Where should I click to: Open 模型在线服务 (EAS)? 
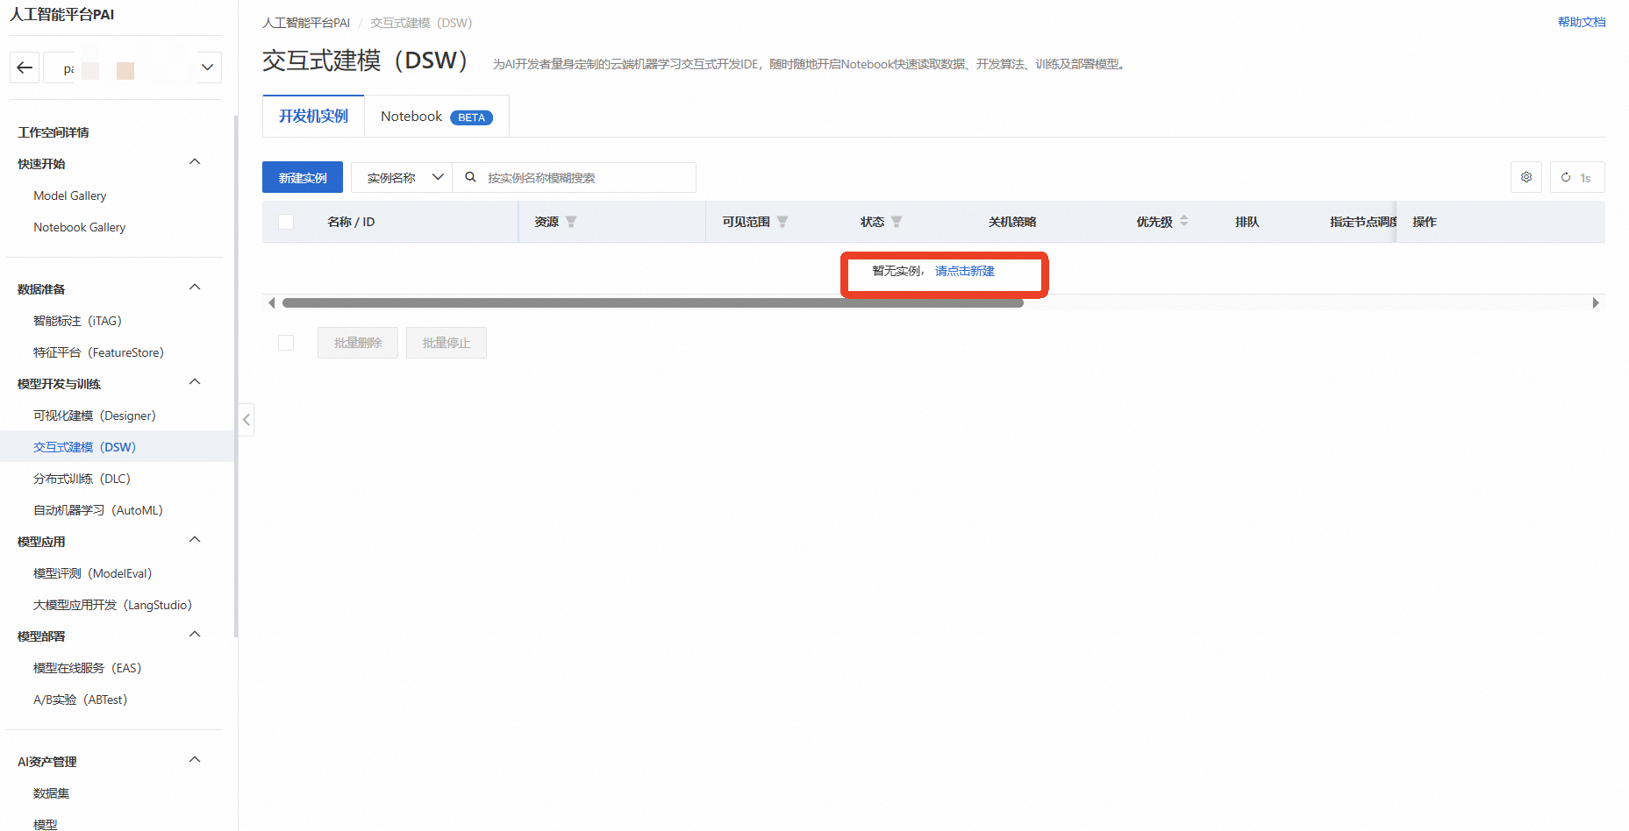point(87,668)
